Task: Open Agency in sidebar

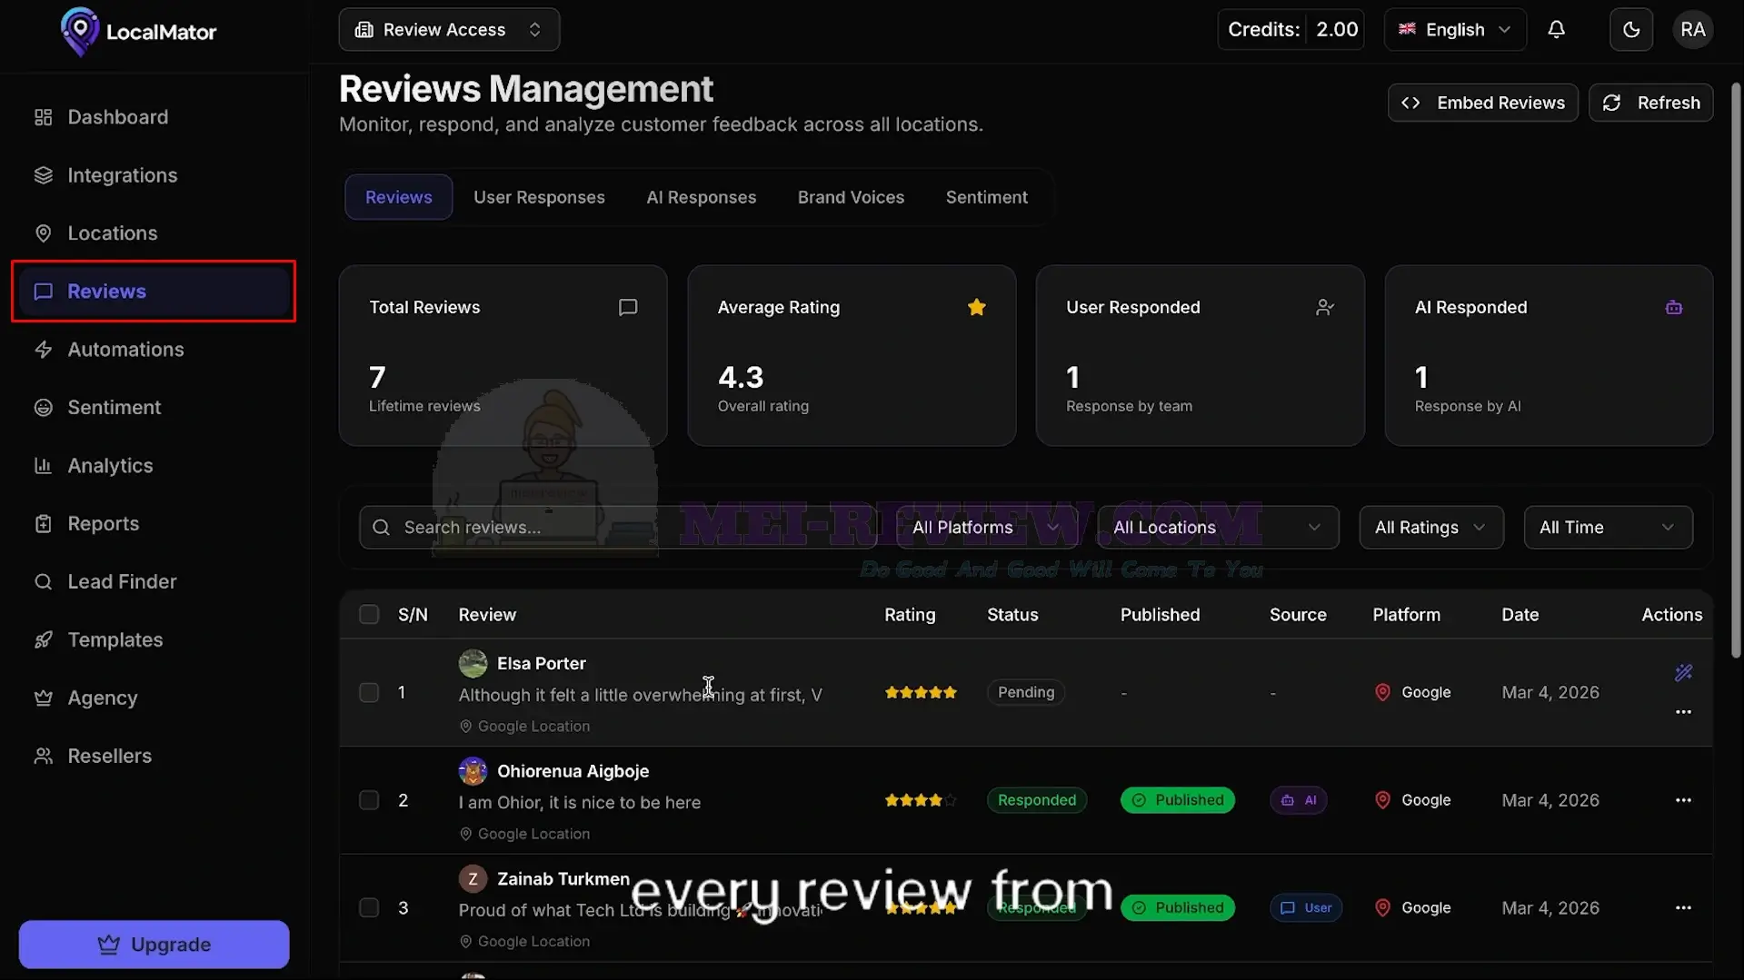Action: [154, 698]
